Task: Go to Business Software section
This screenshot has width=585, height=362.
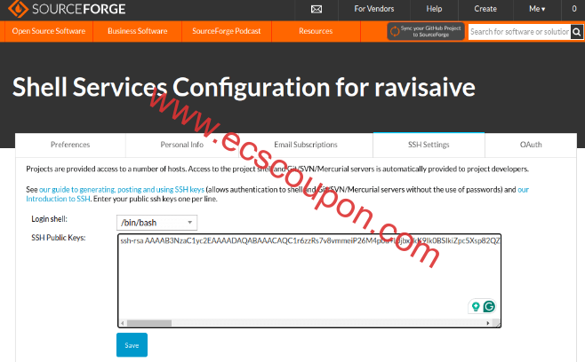Action: pos(137,31)
